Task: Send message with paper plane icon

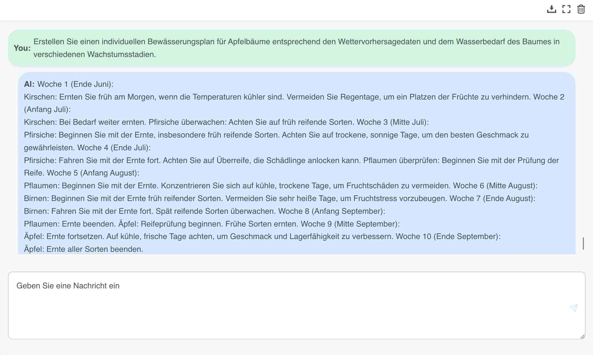Action: (574, 308)
